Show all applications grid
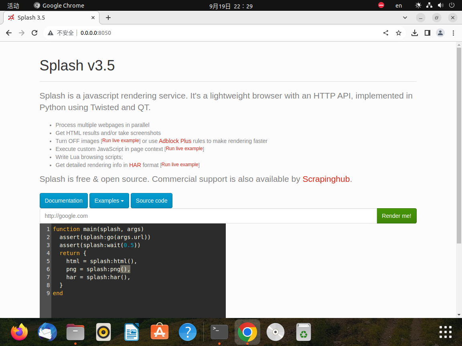Viewport: 462px width, 346px height. coord(445,332)
